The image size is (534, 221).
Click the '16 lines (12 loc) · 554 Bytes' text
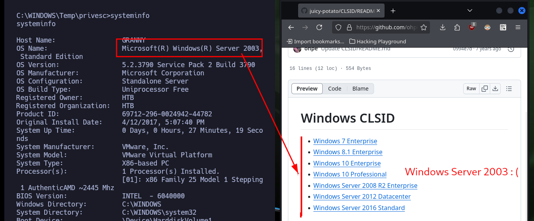point(330,68)
